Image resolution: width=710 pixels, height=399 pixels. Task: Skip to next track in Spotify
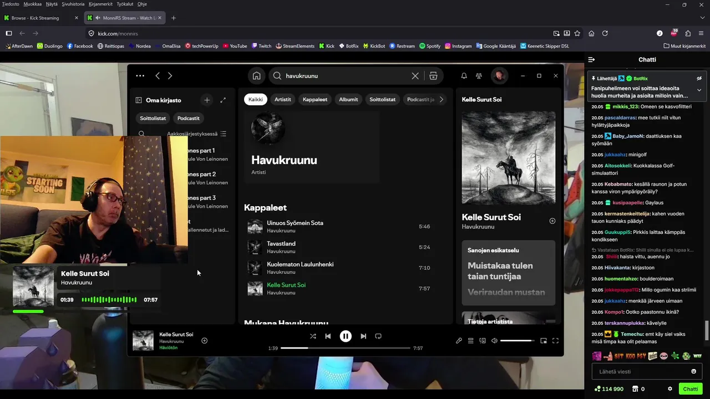[x=363, y=336]
